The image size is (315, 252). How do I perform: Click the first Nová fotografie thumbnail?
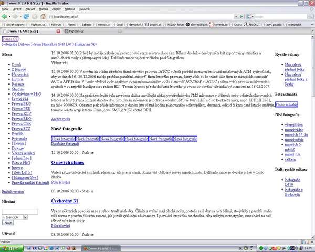(x=64, y=139)
